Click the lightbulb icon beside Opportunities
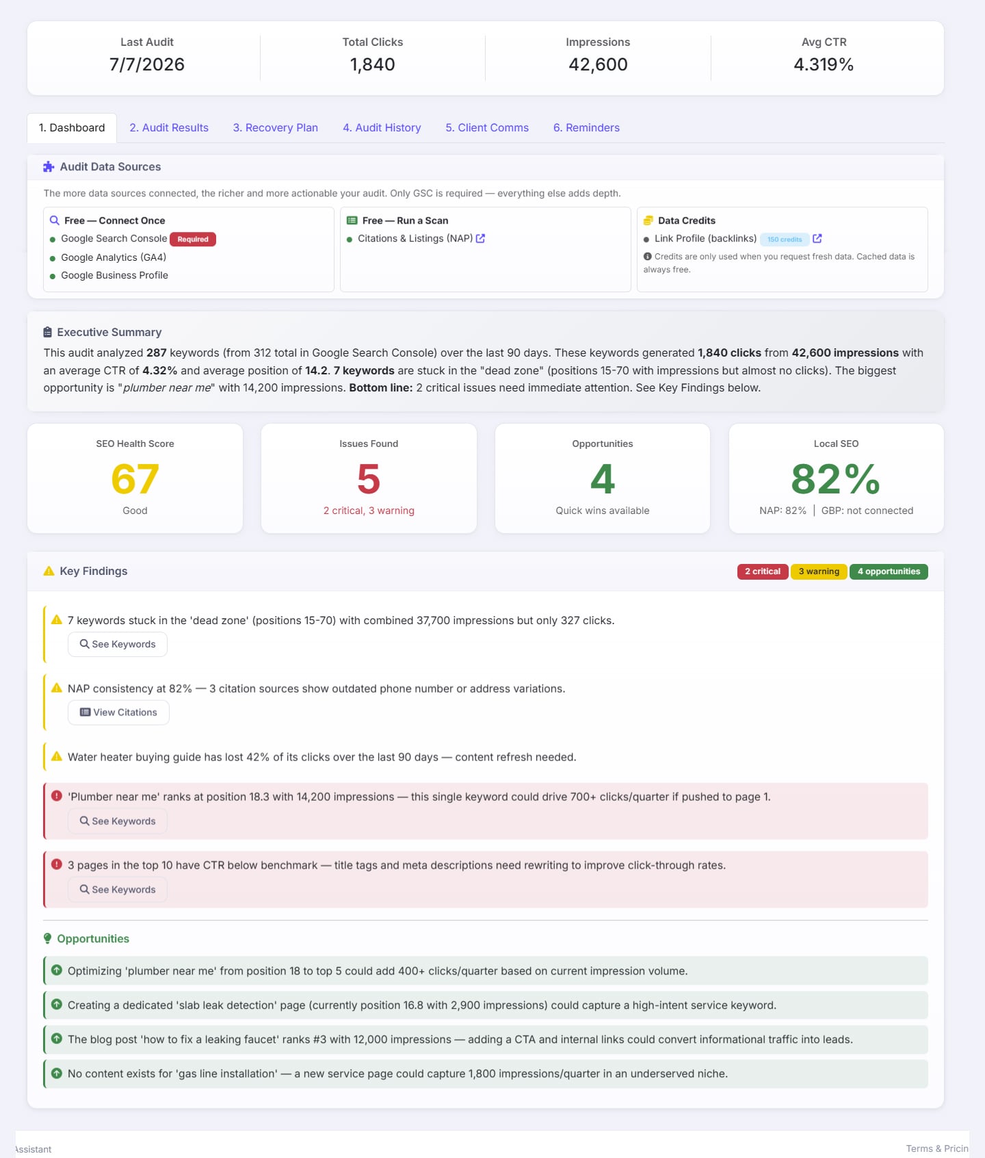Screen dimensions: 985x1158 tap(48, 938)
